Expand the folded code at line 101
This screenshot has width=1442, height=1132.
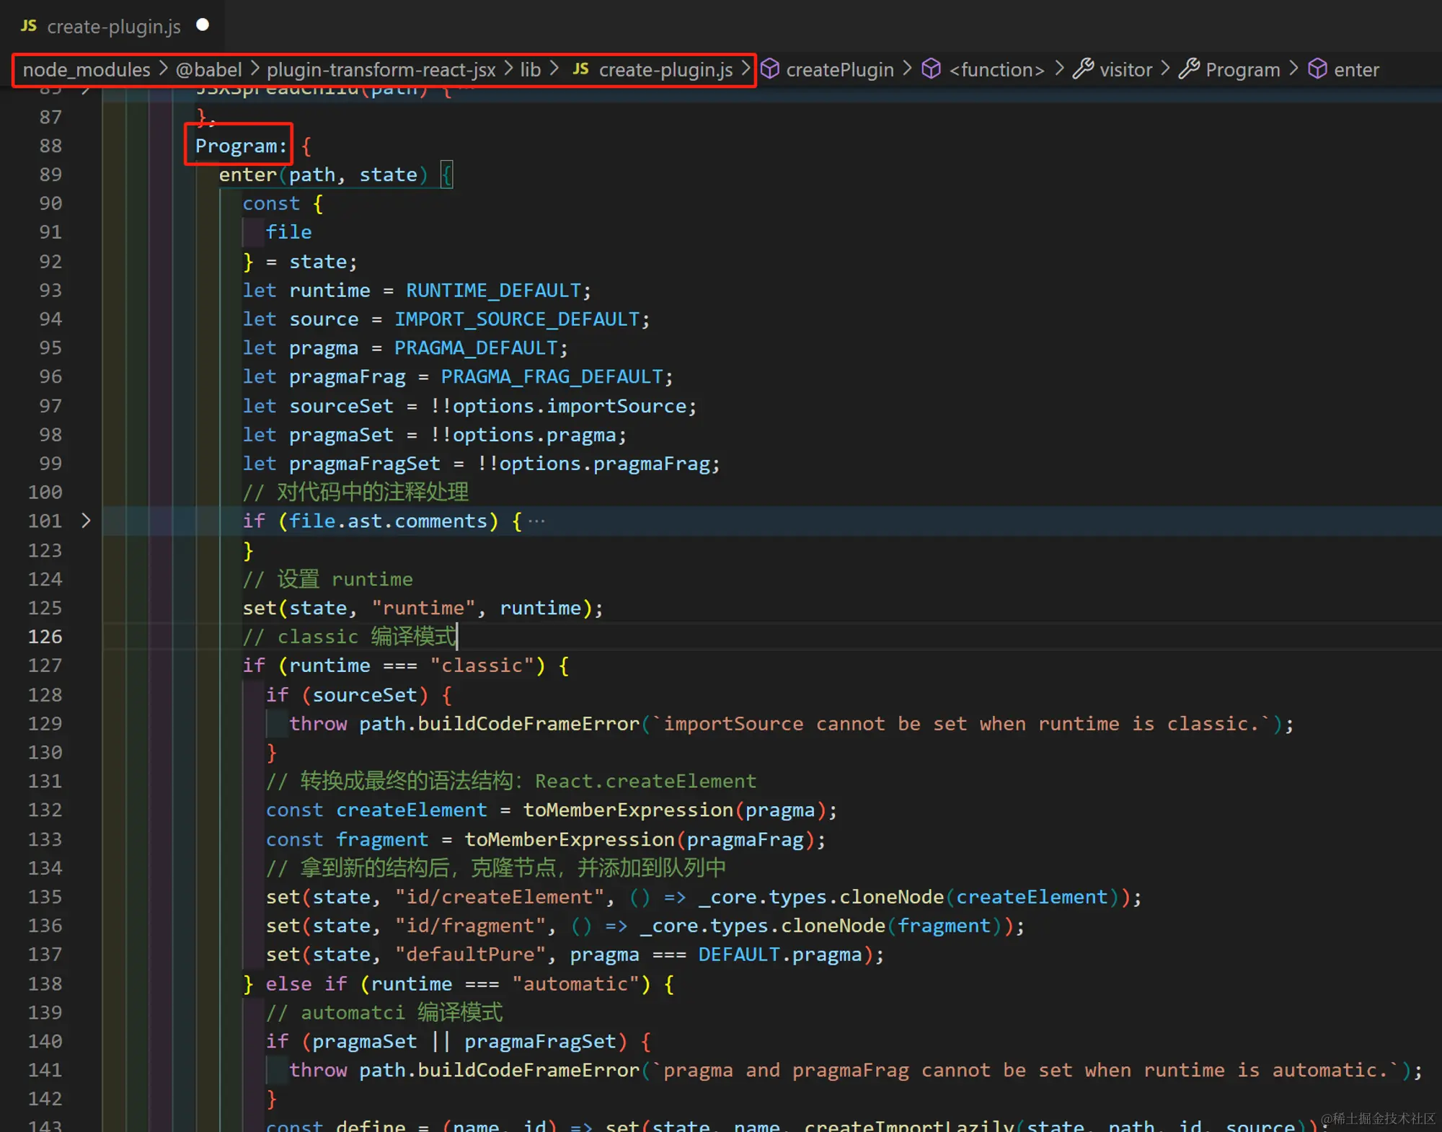point(86,521)
